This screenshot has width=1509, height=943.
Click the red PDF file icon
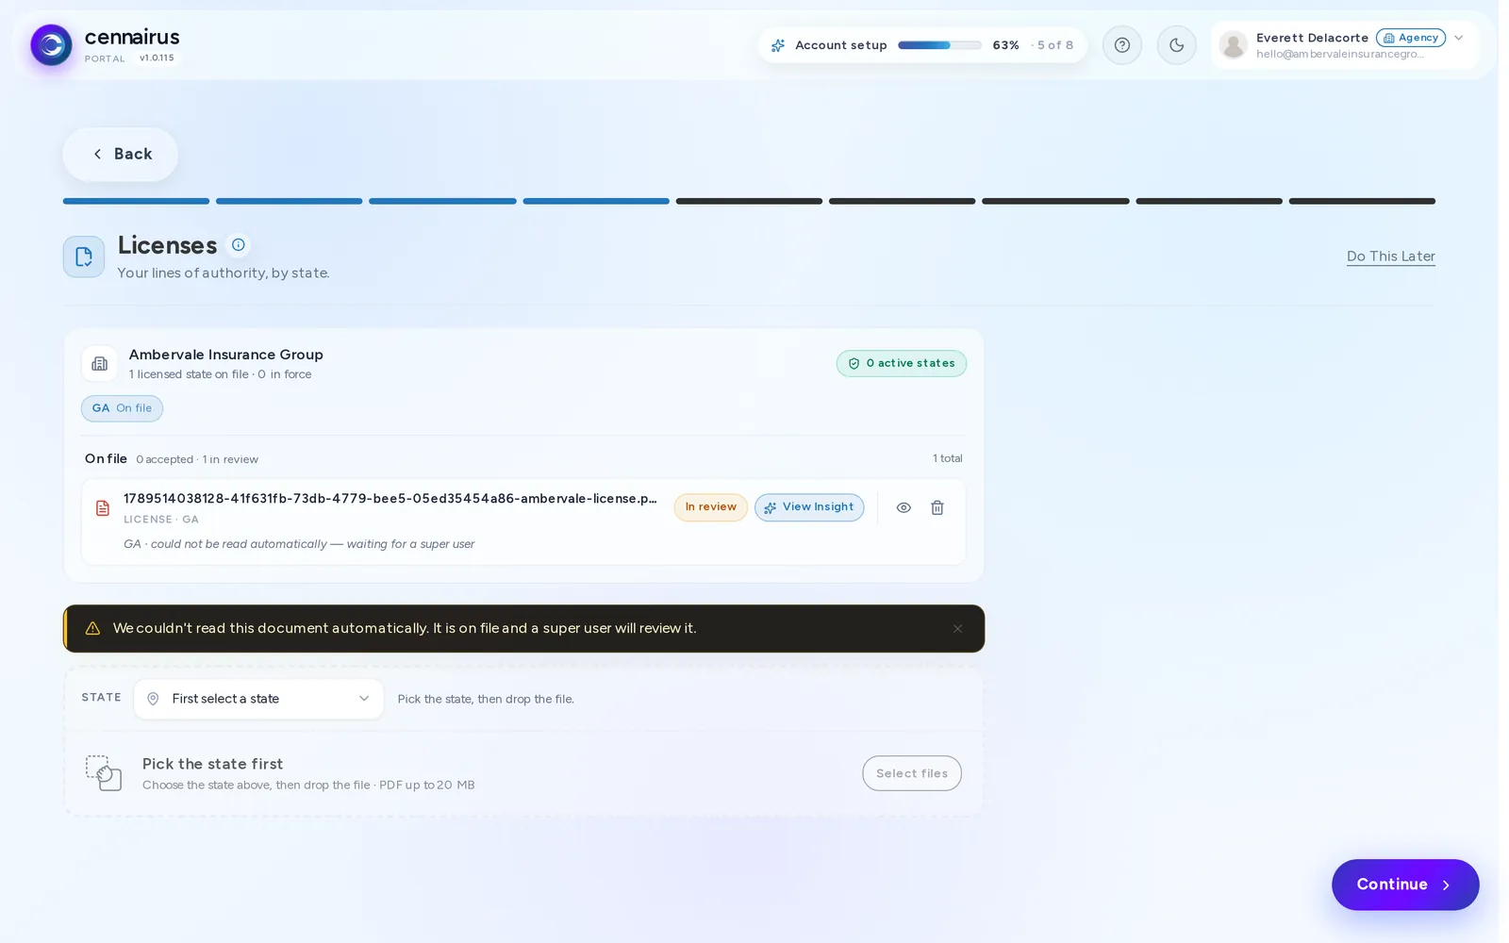click(x=103, y=508)
